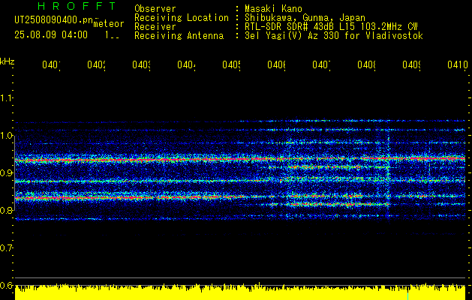Click the 0401 time marker
The image size is (472, 300).
[51, 65]
